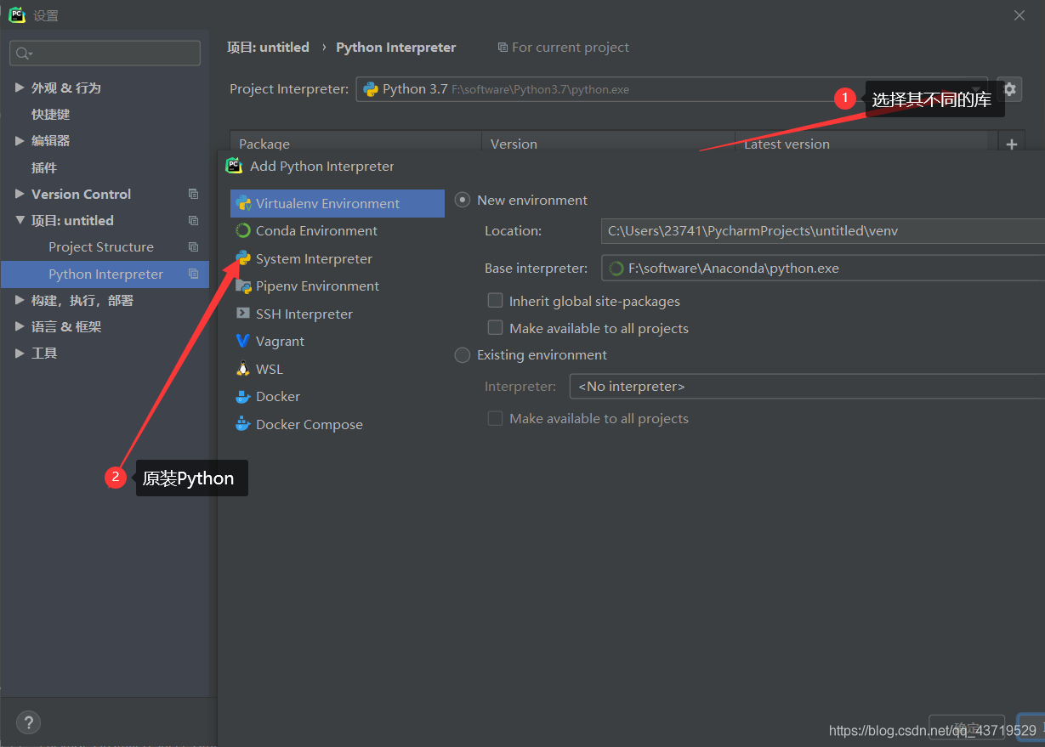Expand the 外观 & 行为 tree node
This screenshot has height=747, width=1045.
(20, 88)
